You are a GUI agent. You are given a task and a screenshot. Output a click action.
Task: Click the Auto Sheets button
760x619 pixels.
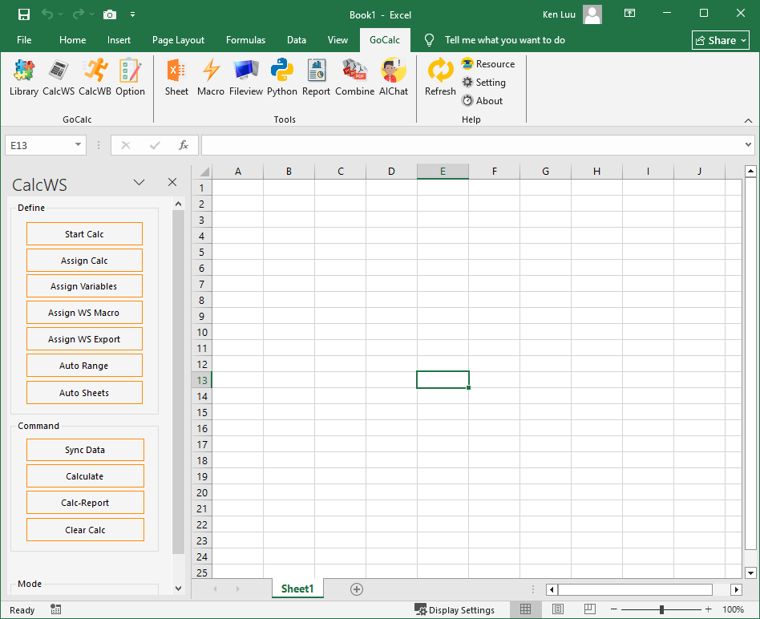(84, 393)
